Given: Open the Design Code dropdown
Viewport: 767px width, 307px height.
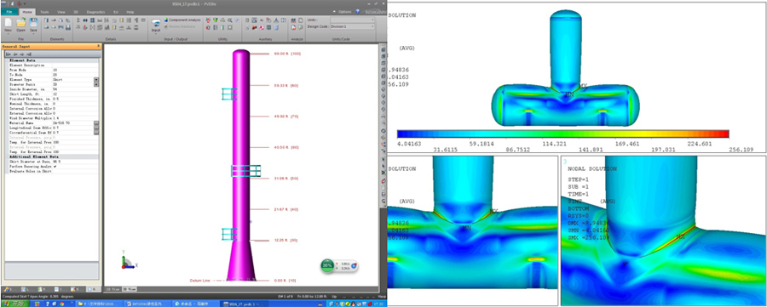Looking at the screenshot, I should coord(352,26).
